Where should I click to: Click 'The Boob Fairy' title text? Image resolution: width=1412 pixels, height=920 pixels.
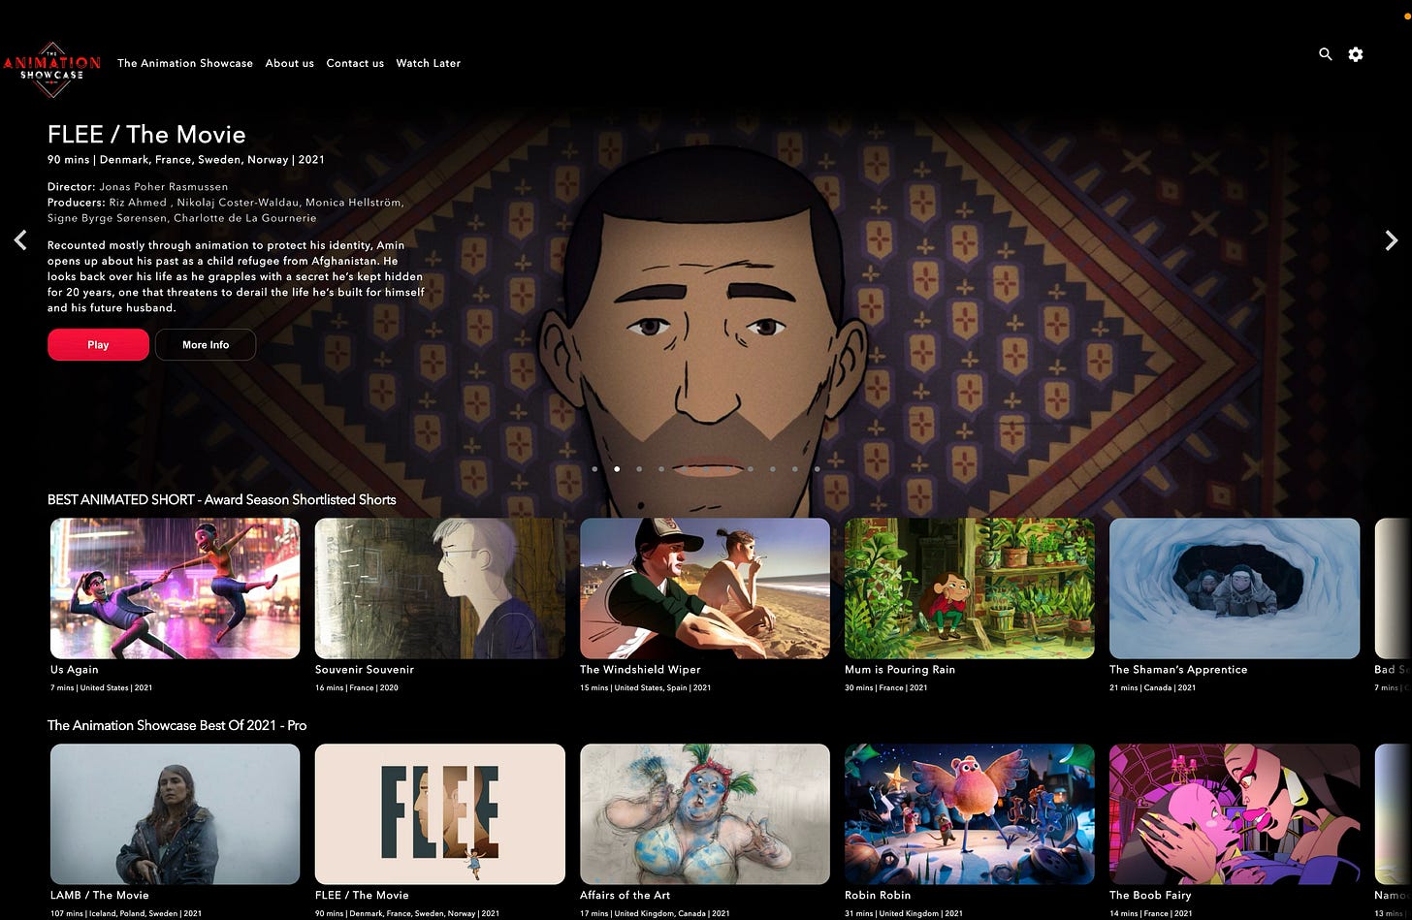coord(1150,896)
